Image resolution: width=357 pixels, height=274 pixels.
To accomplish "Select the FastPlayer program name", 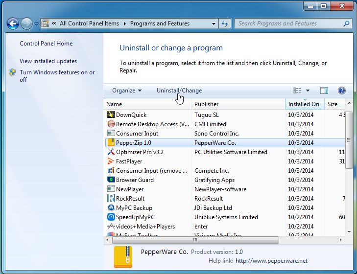I will click(x=129, y=161).
